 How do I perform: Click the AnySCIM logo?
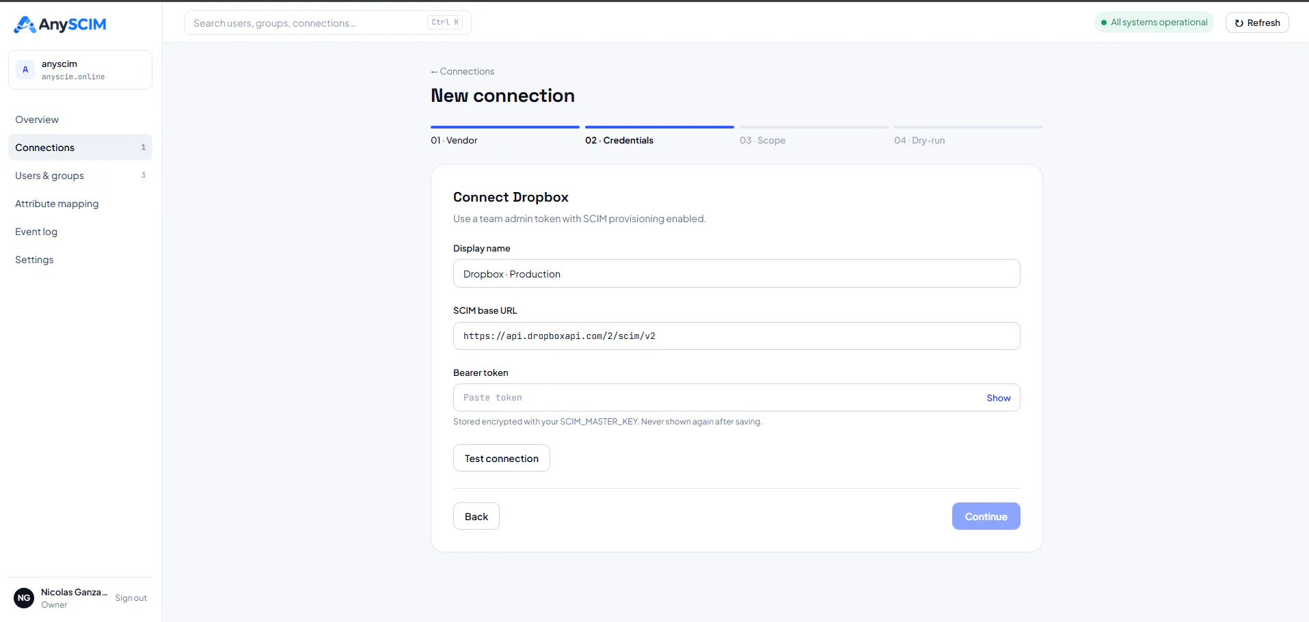(x=60, y=25)
